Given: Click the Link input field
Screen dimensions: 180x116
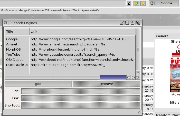Looking at the screenshot, I should click(81, 98).
